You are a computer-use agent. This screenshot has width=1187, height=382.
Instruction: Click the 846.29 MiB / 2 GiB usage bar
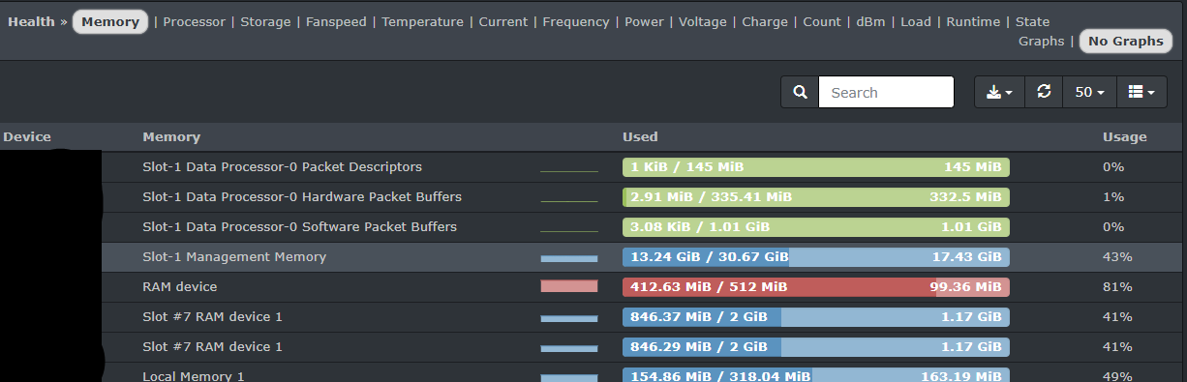click(x=816, y=347)
